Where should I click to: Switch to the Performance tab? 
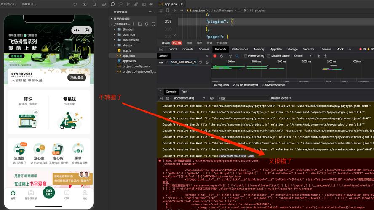pyautogui.click(x=240, y=49)
